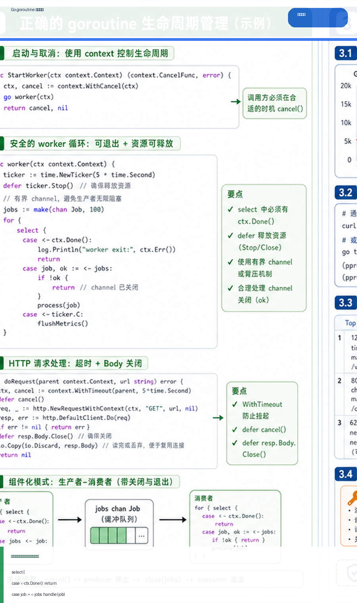Click the "5k" chart axis label

[347, 141]
